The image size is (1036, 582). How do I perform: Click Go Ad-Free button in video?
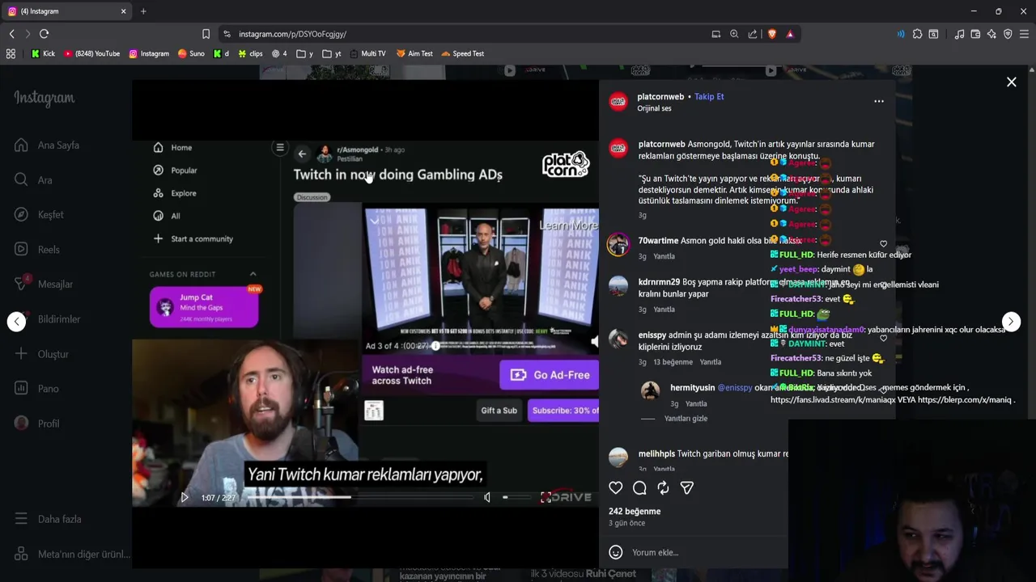tap(549, 375)
